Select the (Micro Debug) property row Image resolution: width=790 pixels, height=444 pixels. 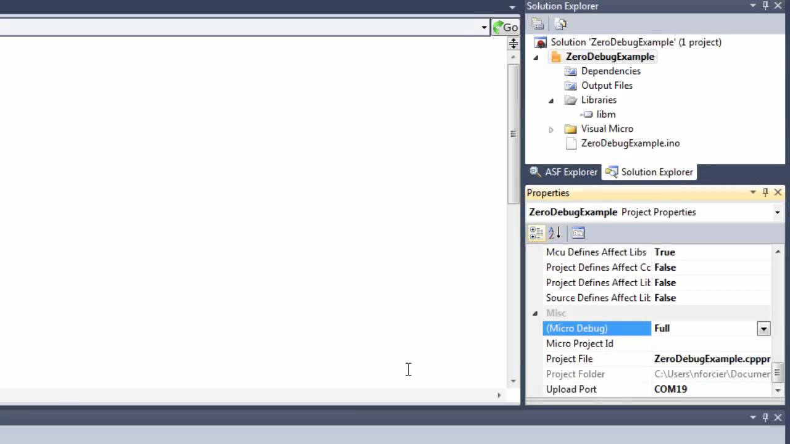[x=657, y=329]
